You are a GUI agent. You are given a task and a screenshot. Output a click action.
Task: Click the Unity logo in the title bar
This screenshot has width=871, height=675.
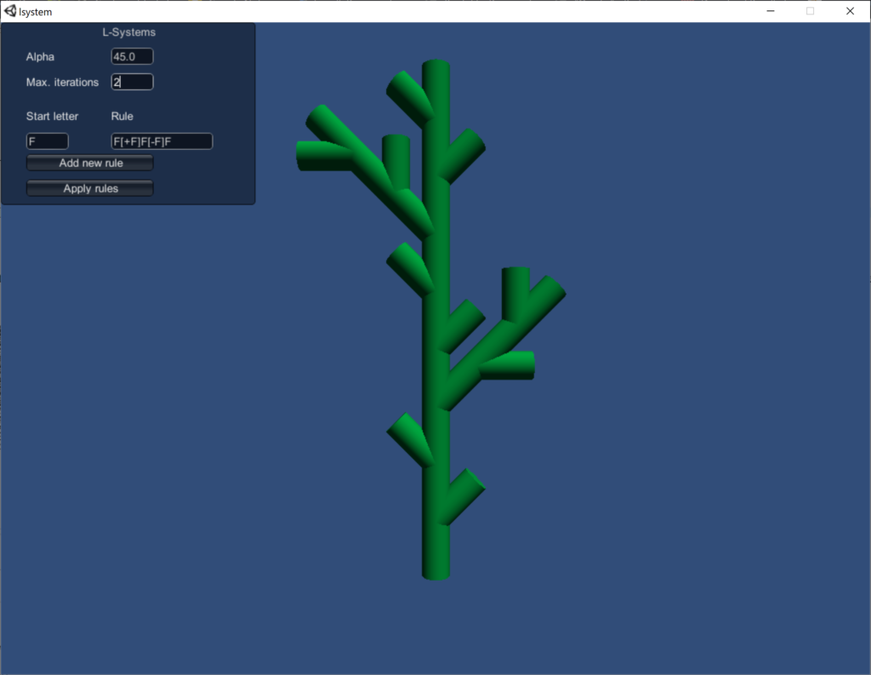coord(9,11)
